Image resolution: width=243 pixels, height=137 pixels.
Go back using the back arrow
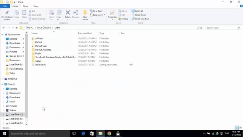3,28
